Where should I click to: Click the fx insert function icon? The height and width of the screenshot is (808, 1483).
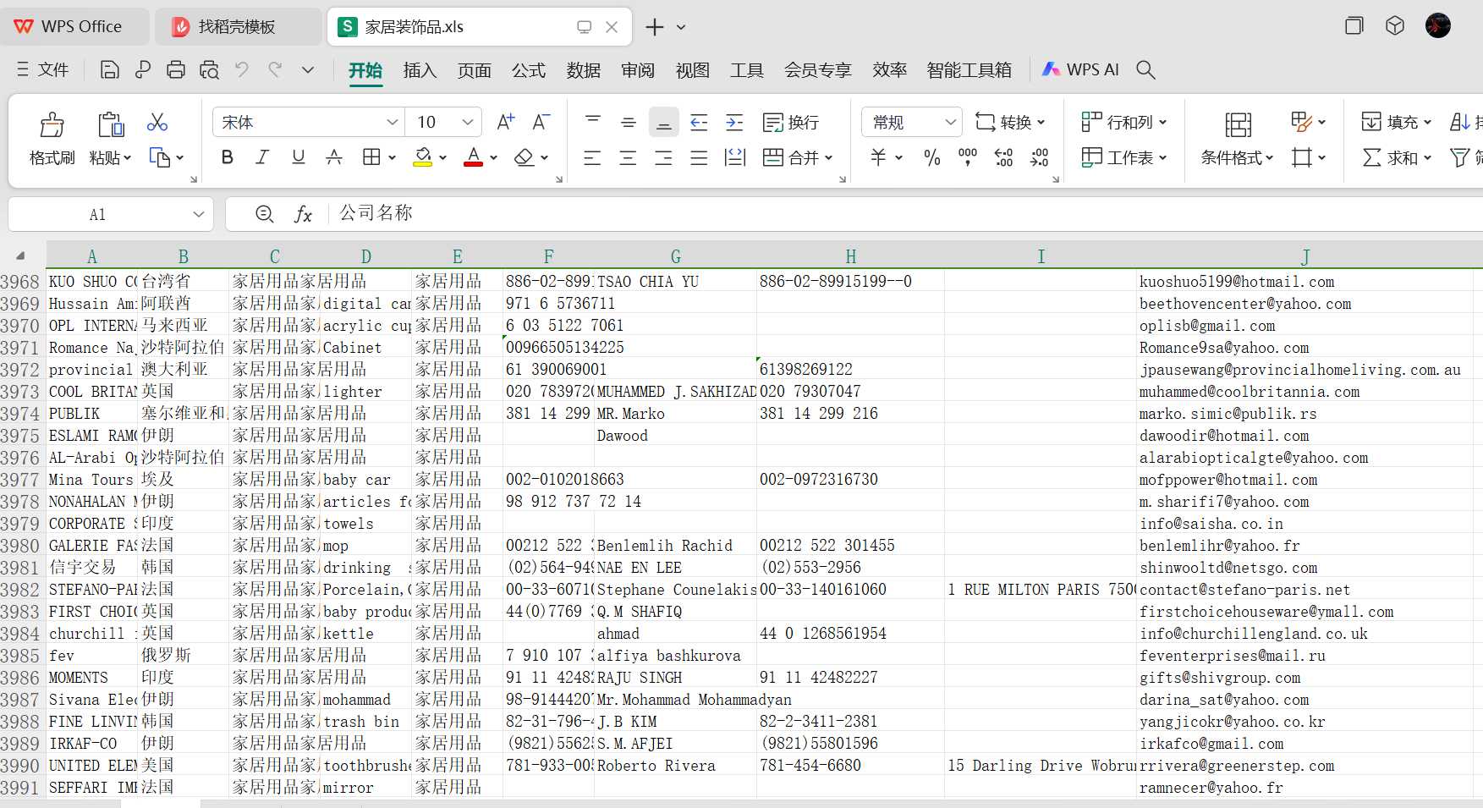pos(303,214)
